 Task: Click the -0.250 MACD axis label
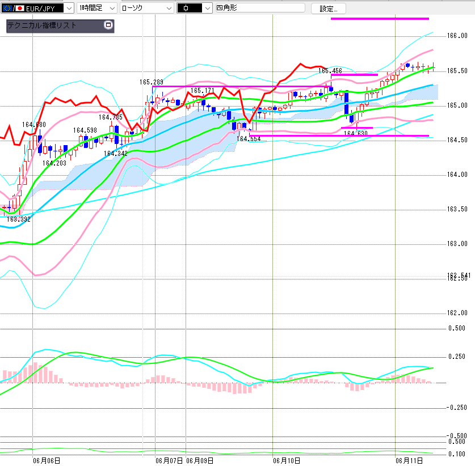pyautogui.click(x=456, y=408)
